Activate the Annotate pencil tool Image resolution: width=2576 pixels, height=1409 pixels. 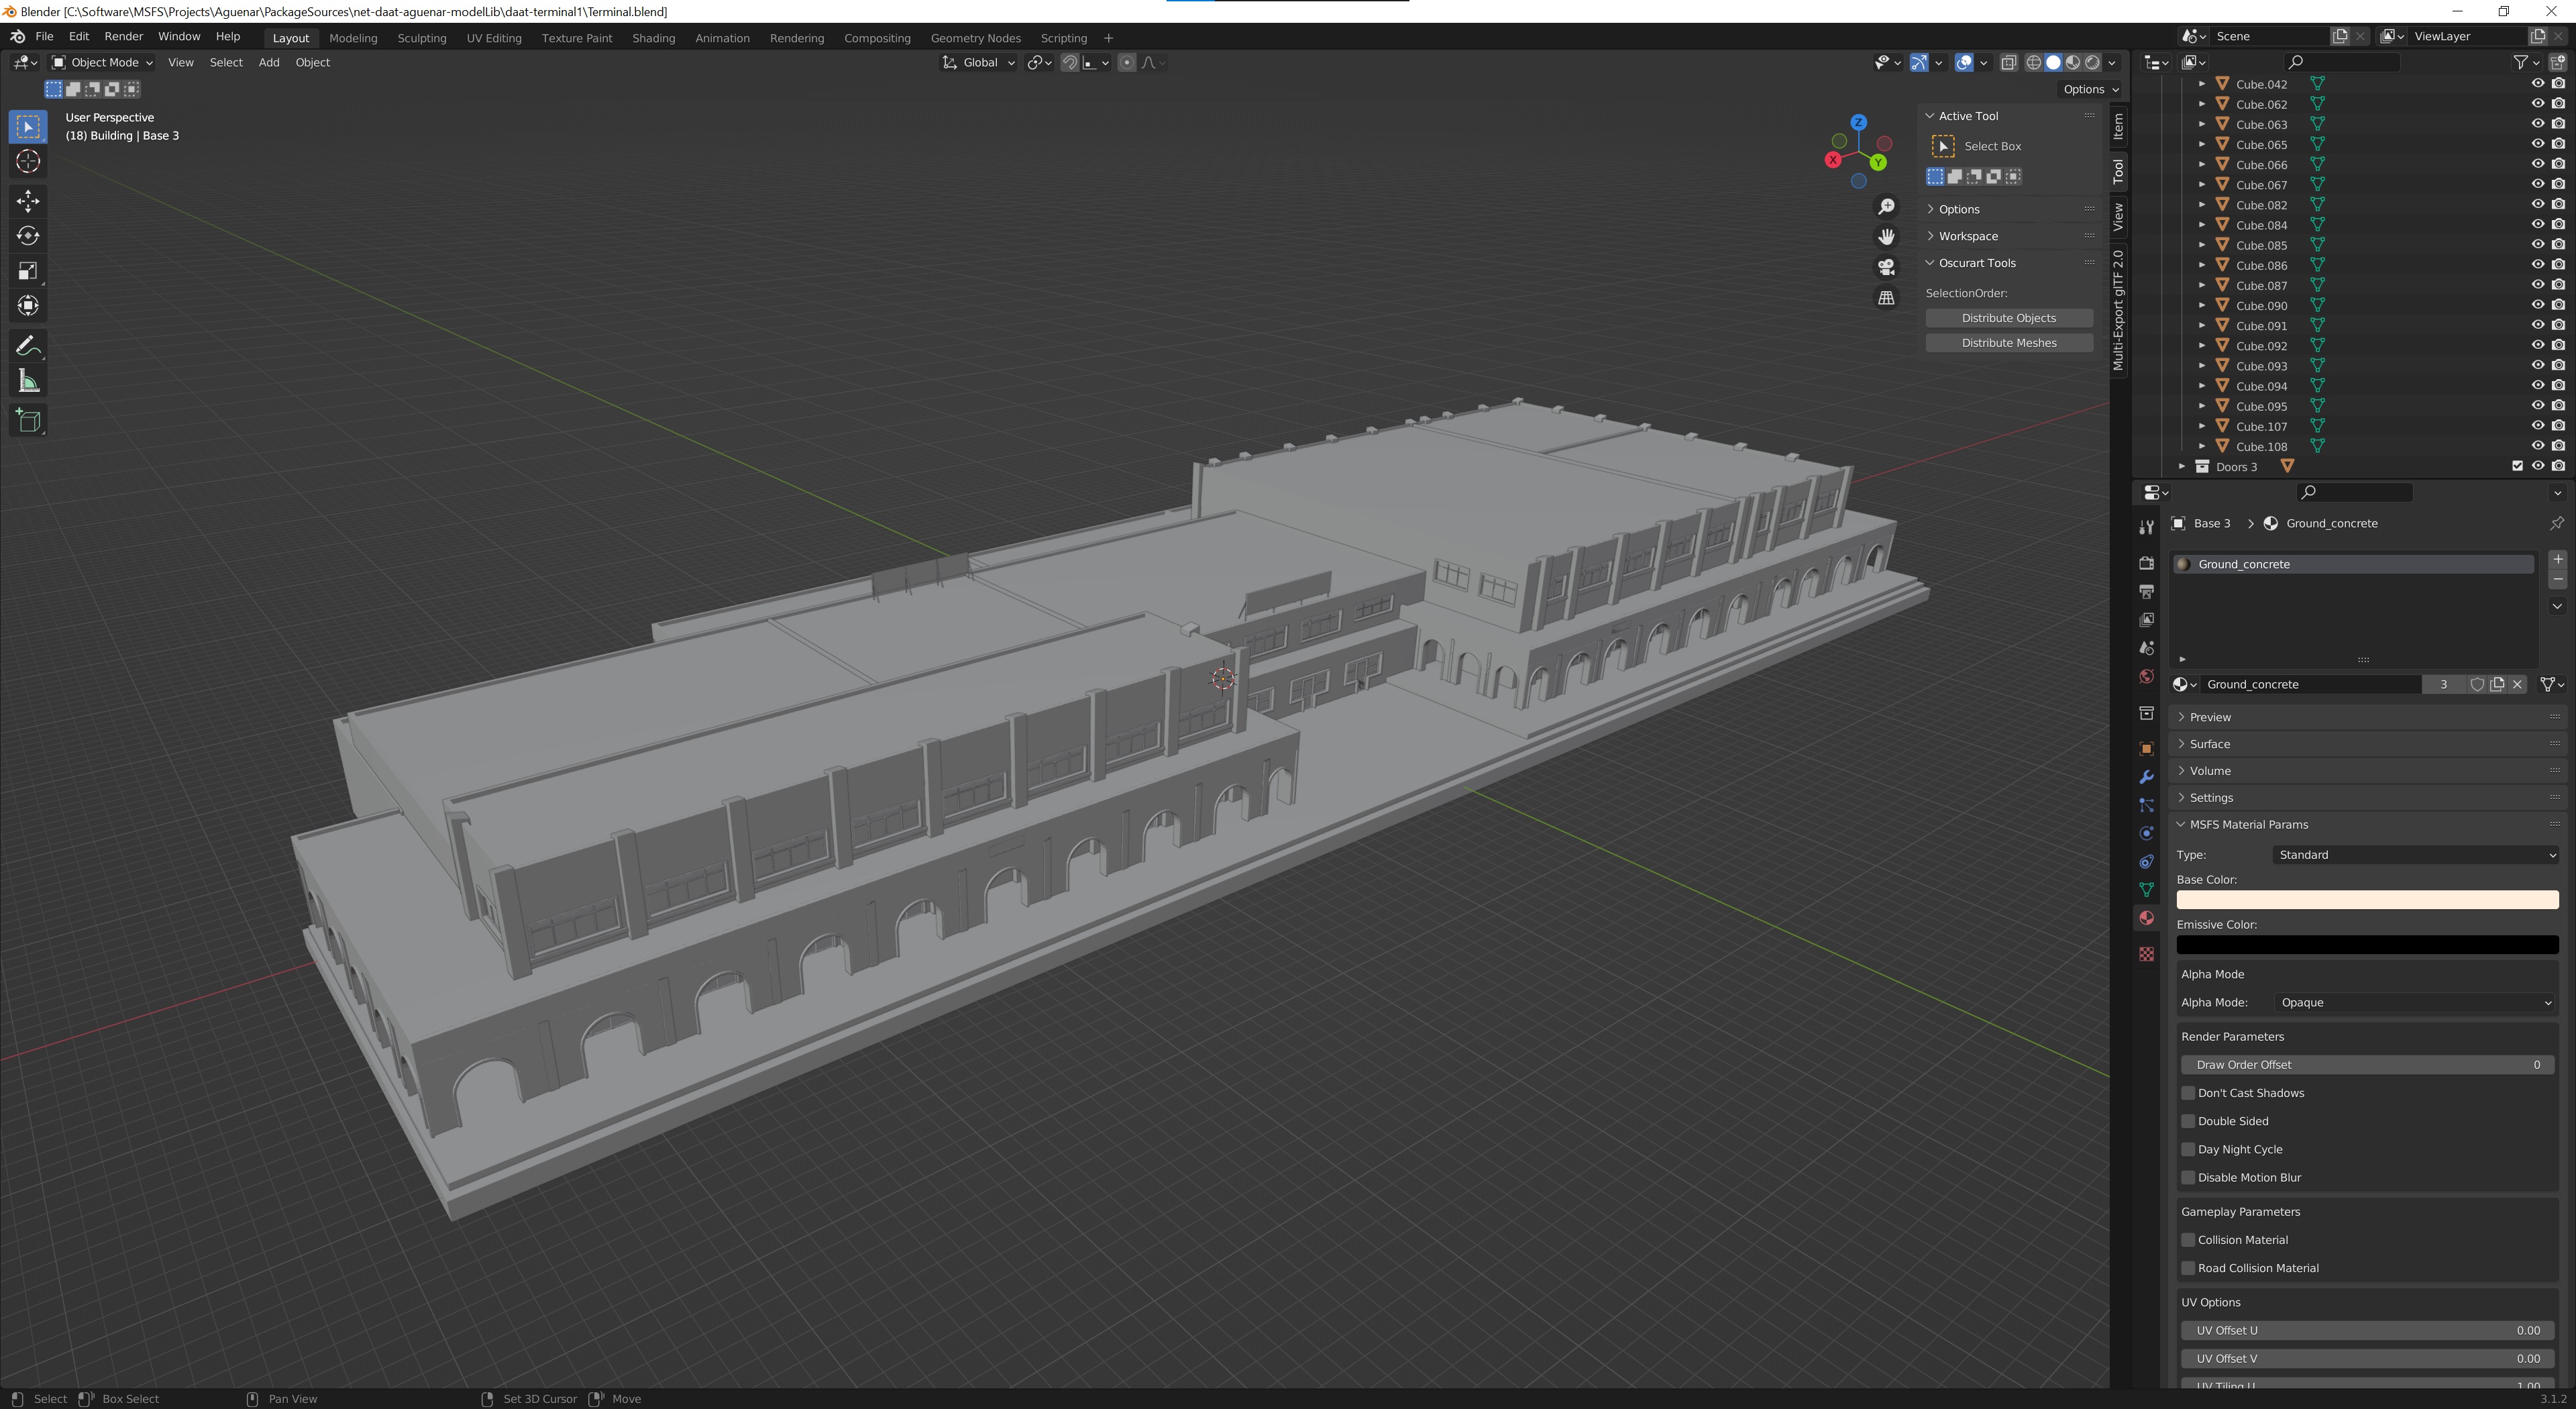[x=28, y=346]
